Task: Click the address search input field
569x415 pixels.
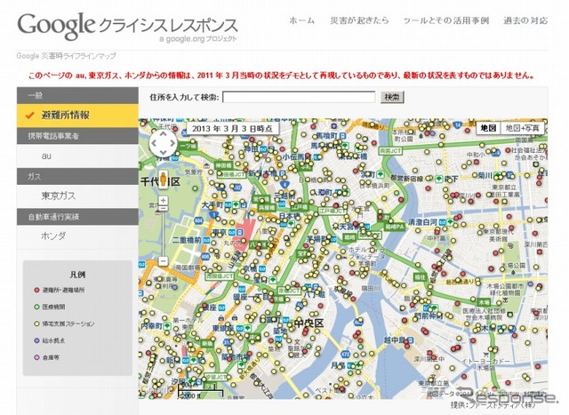Action: pos(299,97)
